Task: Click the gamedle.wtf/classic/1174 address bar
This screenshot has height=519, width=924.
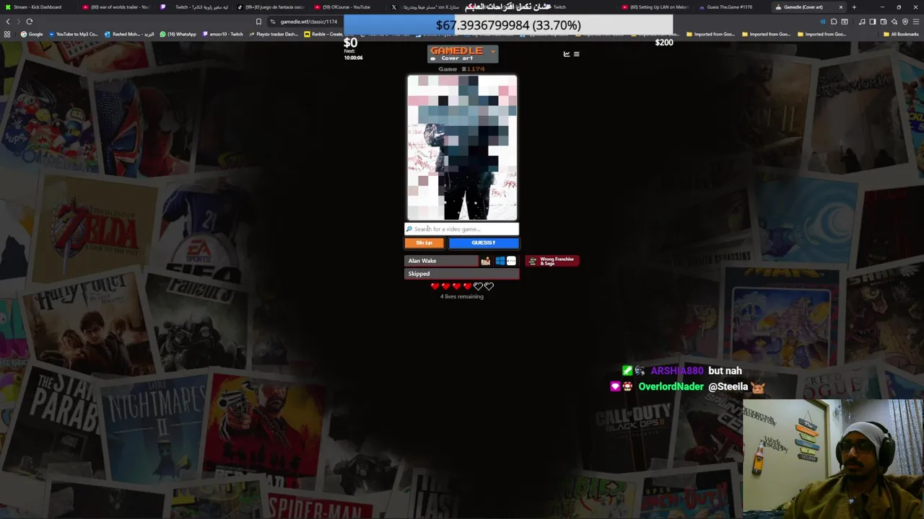Action: [x=308, y=22]
